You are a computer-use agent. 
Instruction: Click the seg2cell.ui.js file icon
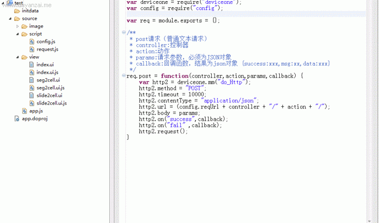coord(32,88)
